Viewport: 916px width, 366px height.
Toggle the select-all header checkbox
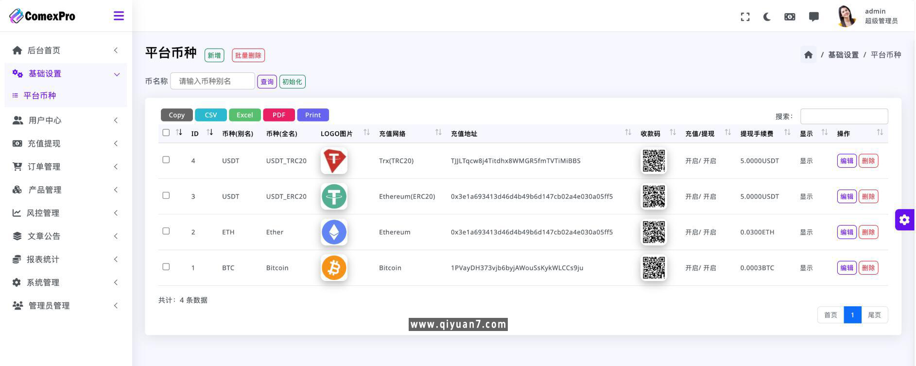[x=166, y=133]
